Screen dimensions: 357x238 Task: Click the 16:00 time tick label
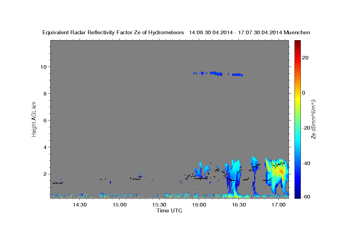pos(199,205)
